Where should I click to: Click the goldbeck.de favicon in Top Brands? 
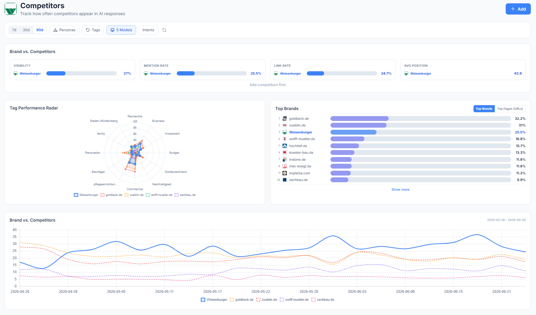285,119
